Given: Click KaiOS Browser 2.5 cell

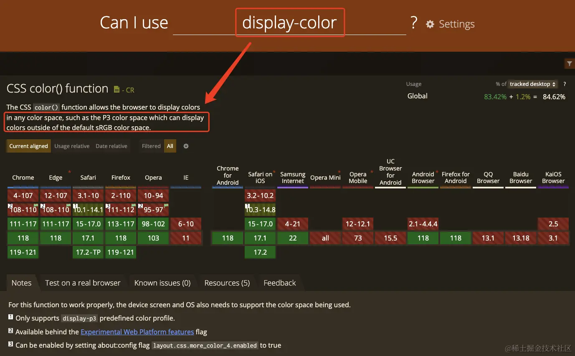Looking at the screenshot, I should point(553,224).
